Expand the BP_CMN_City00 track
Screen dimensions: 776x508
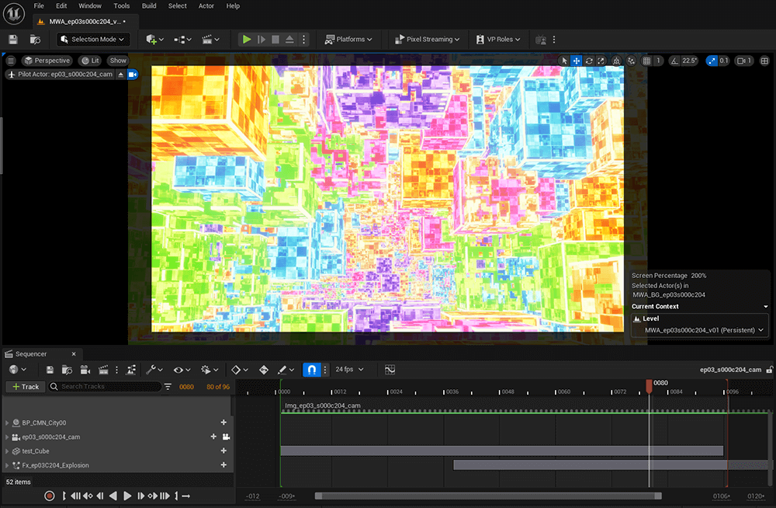tap(7, 423)
